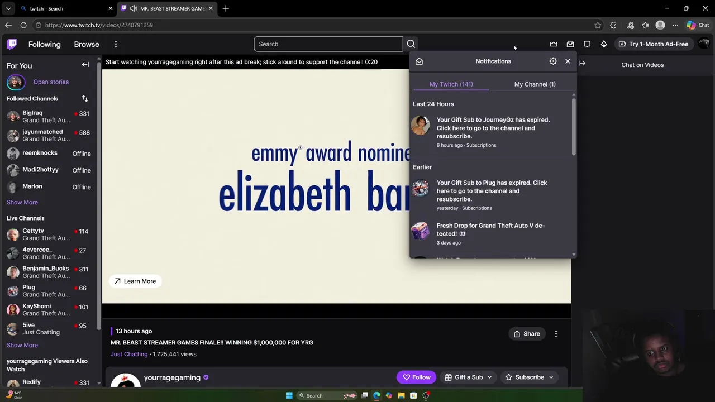Click the search magnifier button

click(411, 44)
